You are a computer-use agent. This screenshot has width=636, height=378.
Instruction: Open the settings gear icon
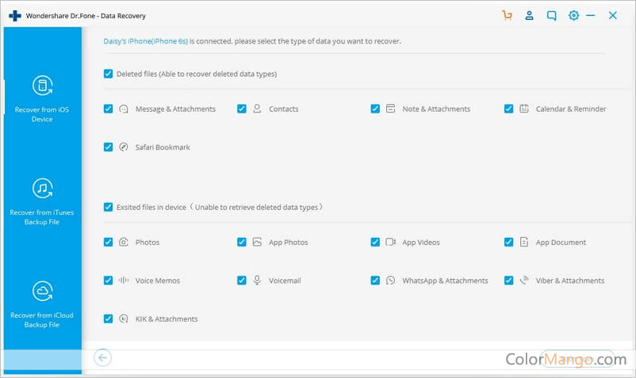(x=573, y=15)
